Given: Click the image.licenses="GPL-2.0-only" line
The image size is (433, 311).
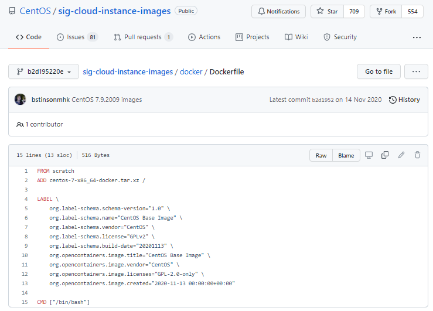Looking at the screenshot, I should [127, 274].
